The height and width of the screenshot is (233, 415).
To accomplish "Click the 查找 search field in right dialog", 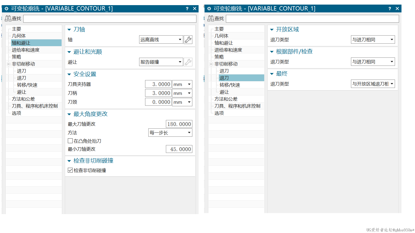I will point(312,19).
